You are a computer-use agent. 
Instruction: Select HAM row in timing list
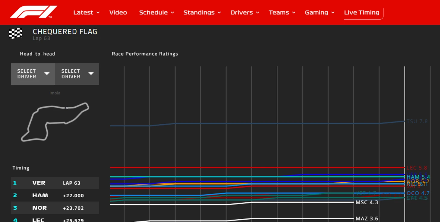(x=55, y=195)
